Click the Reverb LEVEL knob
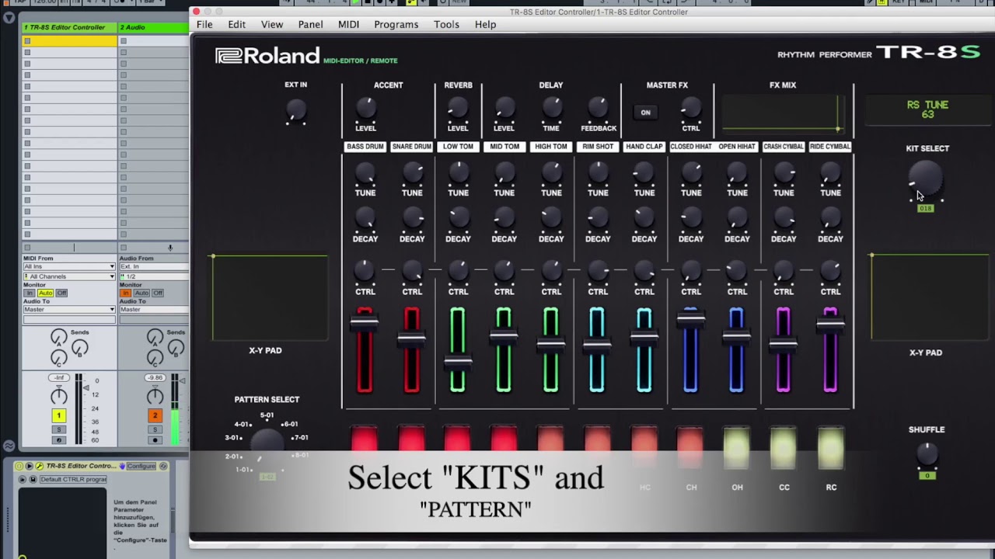The image size is (995, 559). pyautogui.click(x=458, y=108)
